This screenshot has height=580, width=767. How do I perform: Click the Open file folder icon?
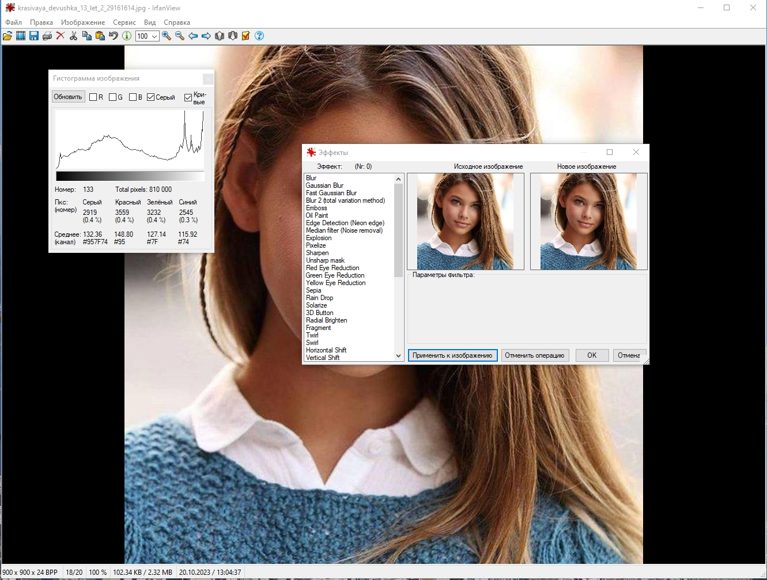(x=7, y=36)
